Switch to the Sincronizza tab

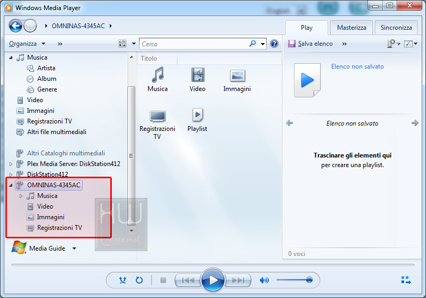coord(396,28)
